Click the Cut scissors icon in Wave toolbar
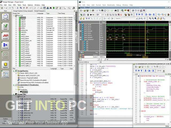This screenshot has height=128, width=171. (97, 11)
